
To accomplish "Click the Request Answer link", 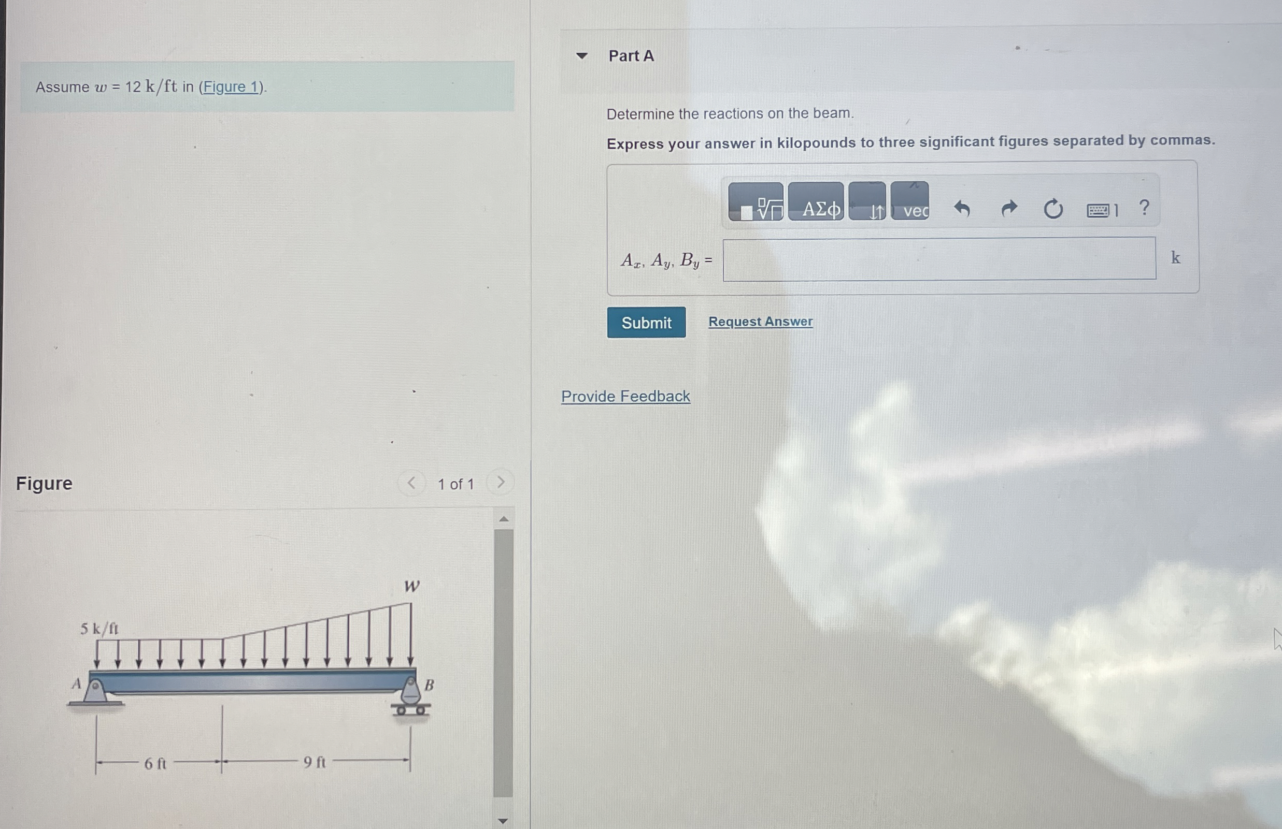I will pyautogui.click(x=760, y=322).
